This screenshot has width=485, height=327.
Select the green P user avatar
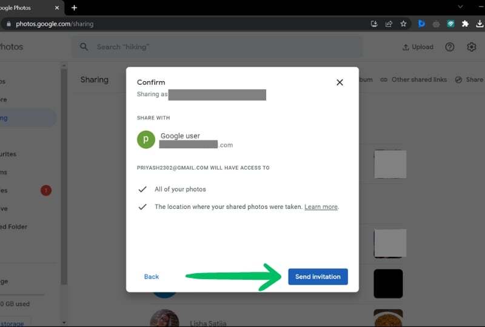146,140
